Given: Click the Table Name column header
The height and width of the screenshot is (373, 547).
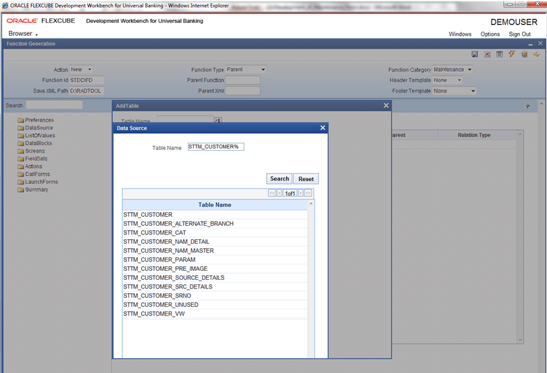Looking at the screenshot, I should 215,205.
